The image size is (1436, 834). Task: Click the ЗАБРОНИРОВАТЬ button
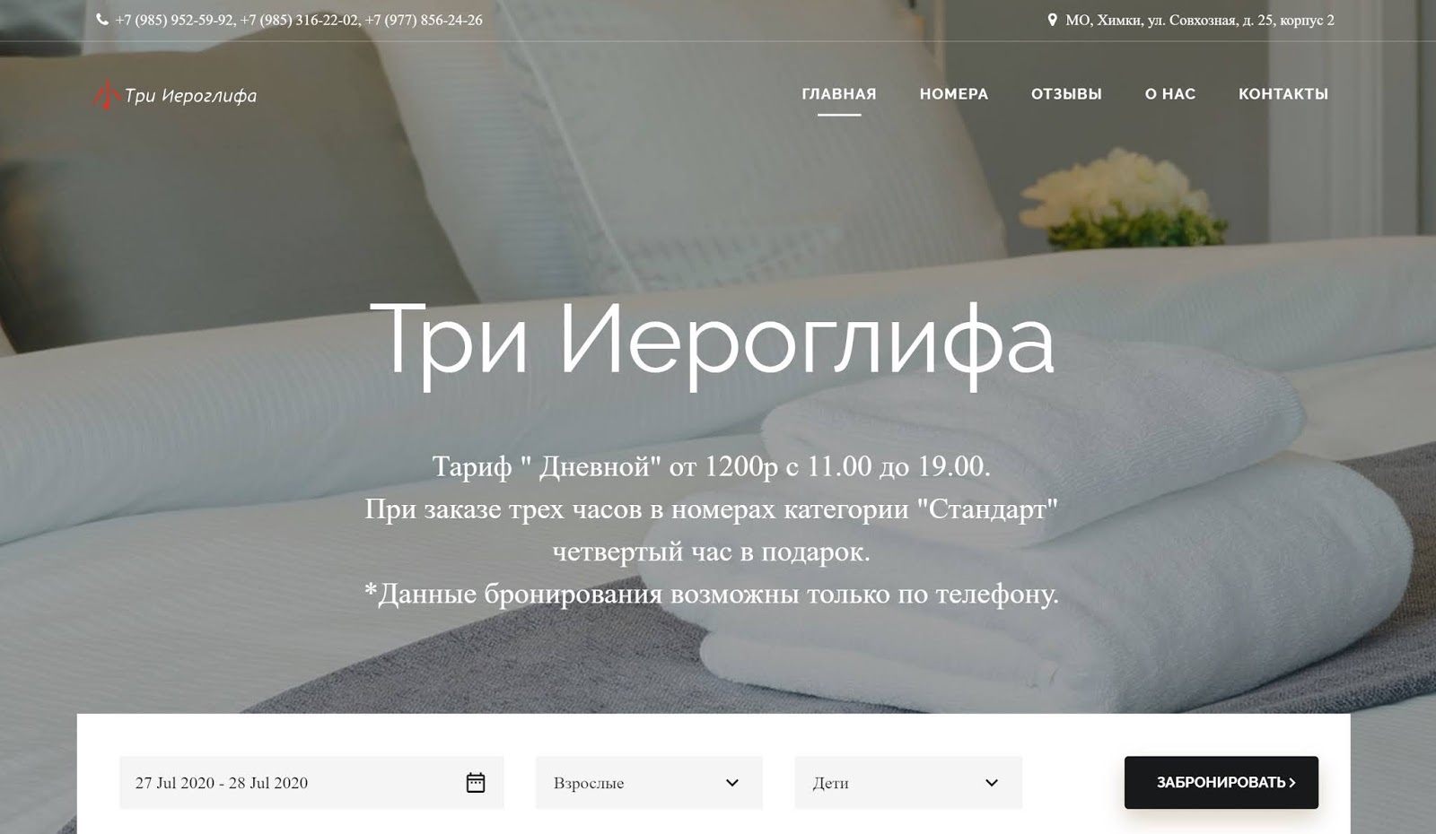1221,783
